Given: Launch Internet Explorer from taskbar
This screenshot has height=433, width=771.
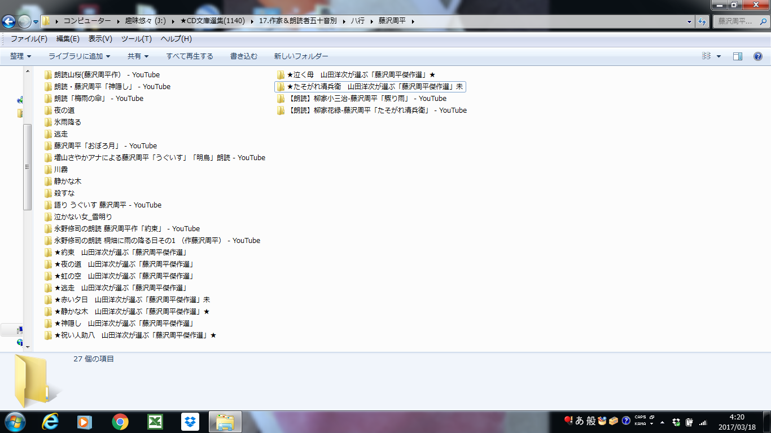Looking at the screenshot, I should point(51,422).
